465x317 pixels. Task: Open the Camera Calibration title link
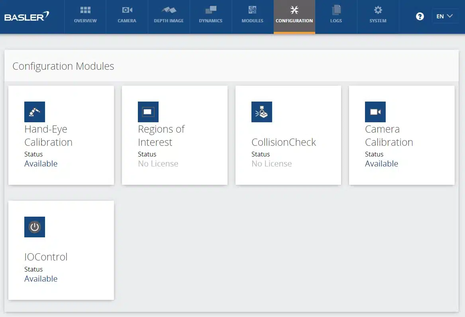(x=389, y=135)
